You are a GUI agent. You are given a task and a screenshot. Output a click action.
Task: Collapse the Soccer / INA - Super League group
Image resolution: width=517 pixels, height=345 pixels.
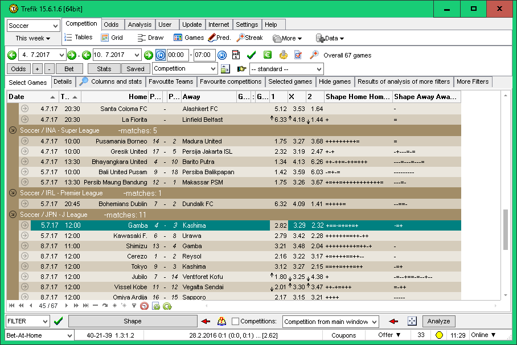point(13,131)
